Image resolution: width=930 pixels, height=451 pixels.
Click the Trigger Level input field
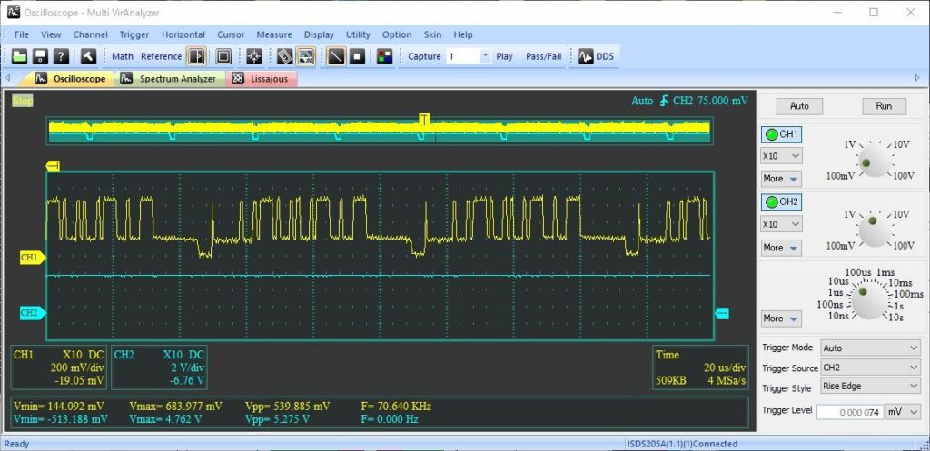849,412
